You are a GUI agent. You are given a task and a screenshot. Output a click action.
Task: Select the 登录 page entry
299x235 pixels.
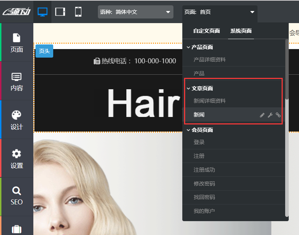point(199,142)
